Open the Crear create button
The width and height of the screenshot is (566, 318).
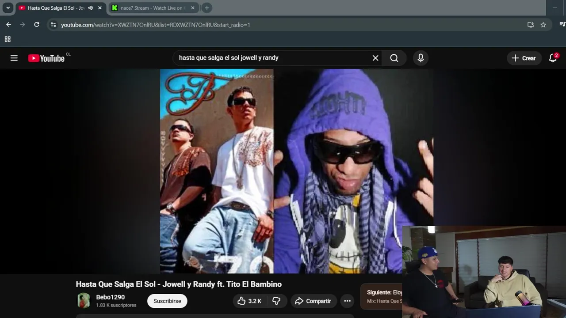click(524, 58)
